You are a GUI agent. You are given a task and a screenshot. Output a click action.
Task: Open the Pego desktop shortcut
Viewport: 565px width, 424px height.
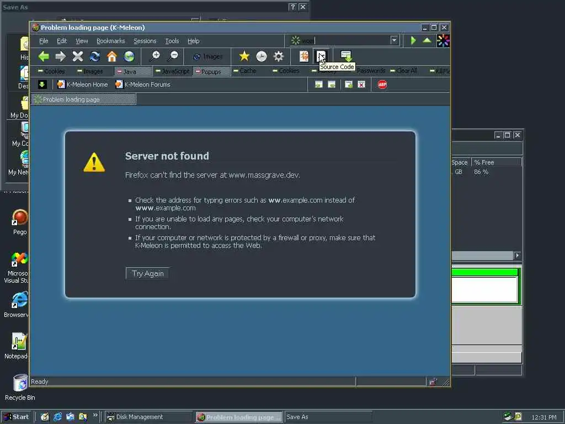[x=20, y=222]
